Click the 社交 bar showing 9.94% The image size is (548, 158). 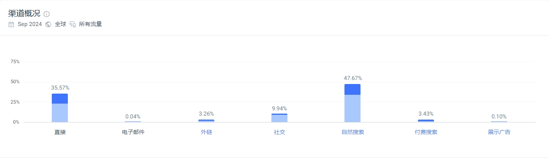click(279, 118)
